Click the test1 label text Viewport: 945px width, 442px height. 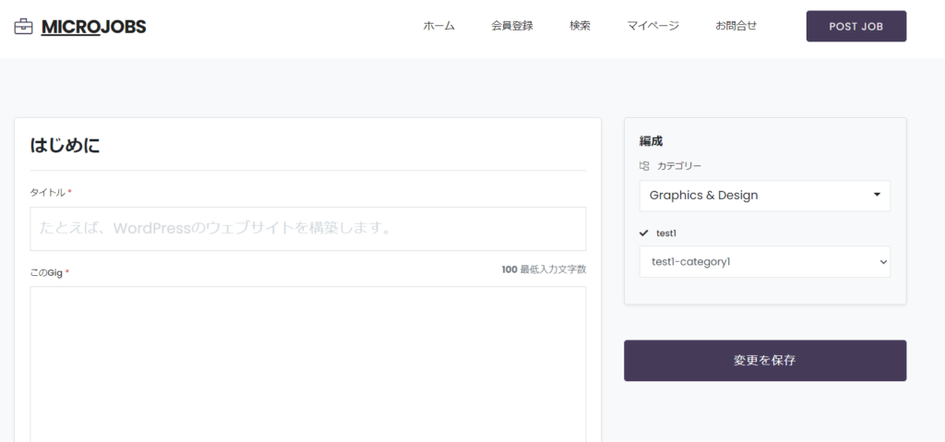(x=666, y=233)
